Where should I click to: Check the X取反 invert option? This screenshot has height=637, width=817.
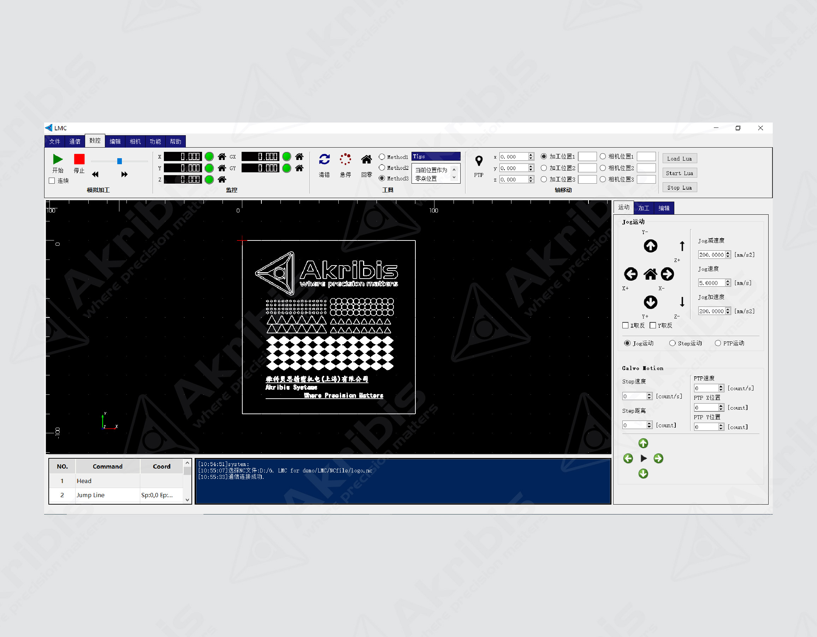(x=625, y=325)
